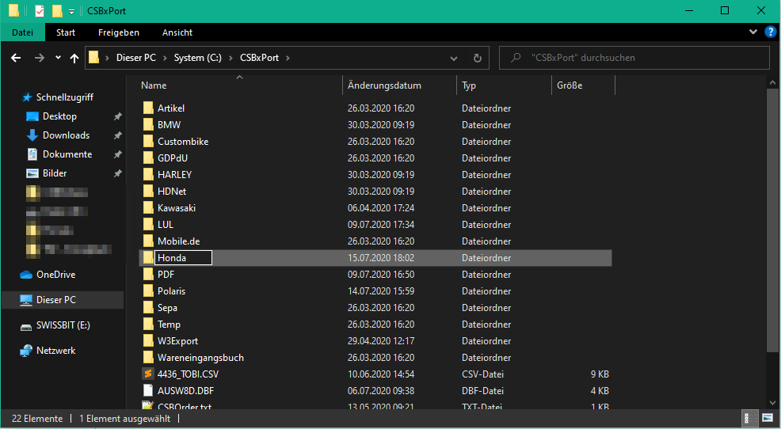This screenshot has width=781, height=429.
Task: Open Netzwerk in the navigation pane
Action: pyautogui.click(x=55, y=351)
